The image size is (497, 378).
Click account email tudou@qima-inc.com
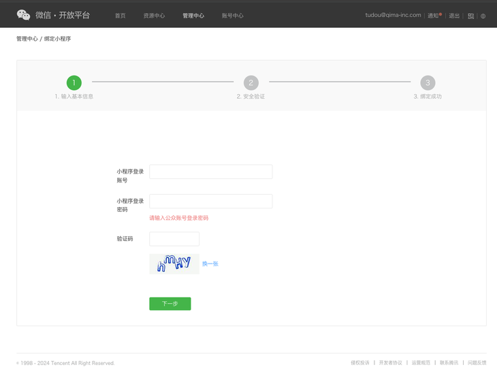393,15
